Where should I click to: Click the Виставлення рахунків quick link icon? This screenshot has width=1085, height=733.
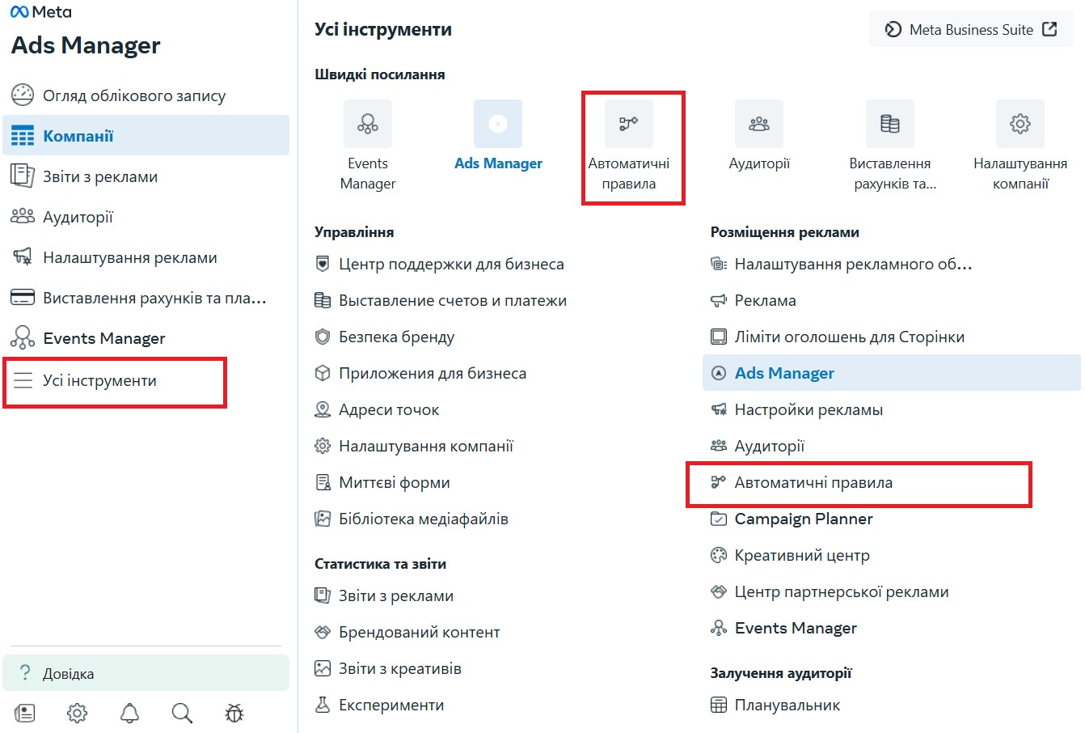pos(890,124)
